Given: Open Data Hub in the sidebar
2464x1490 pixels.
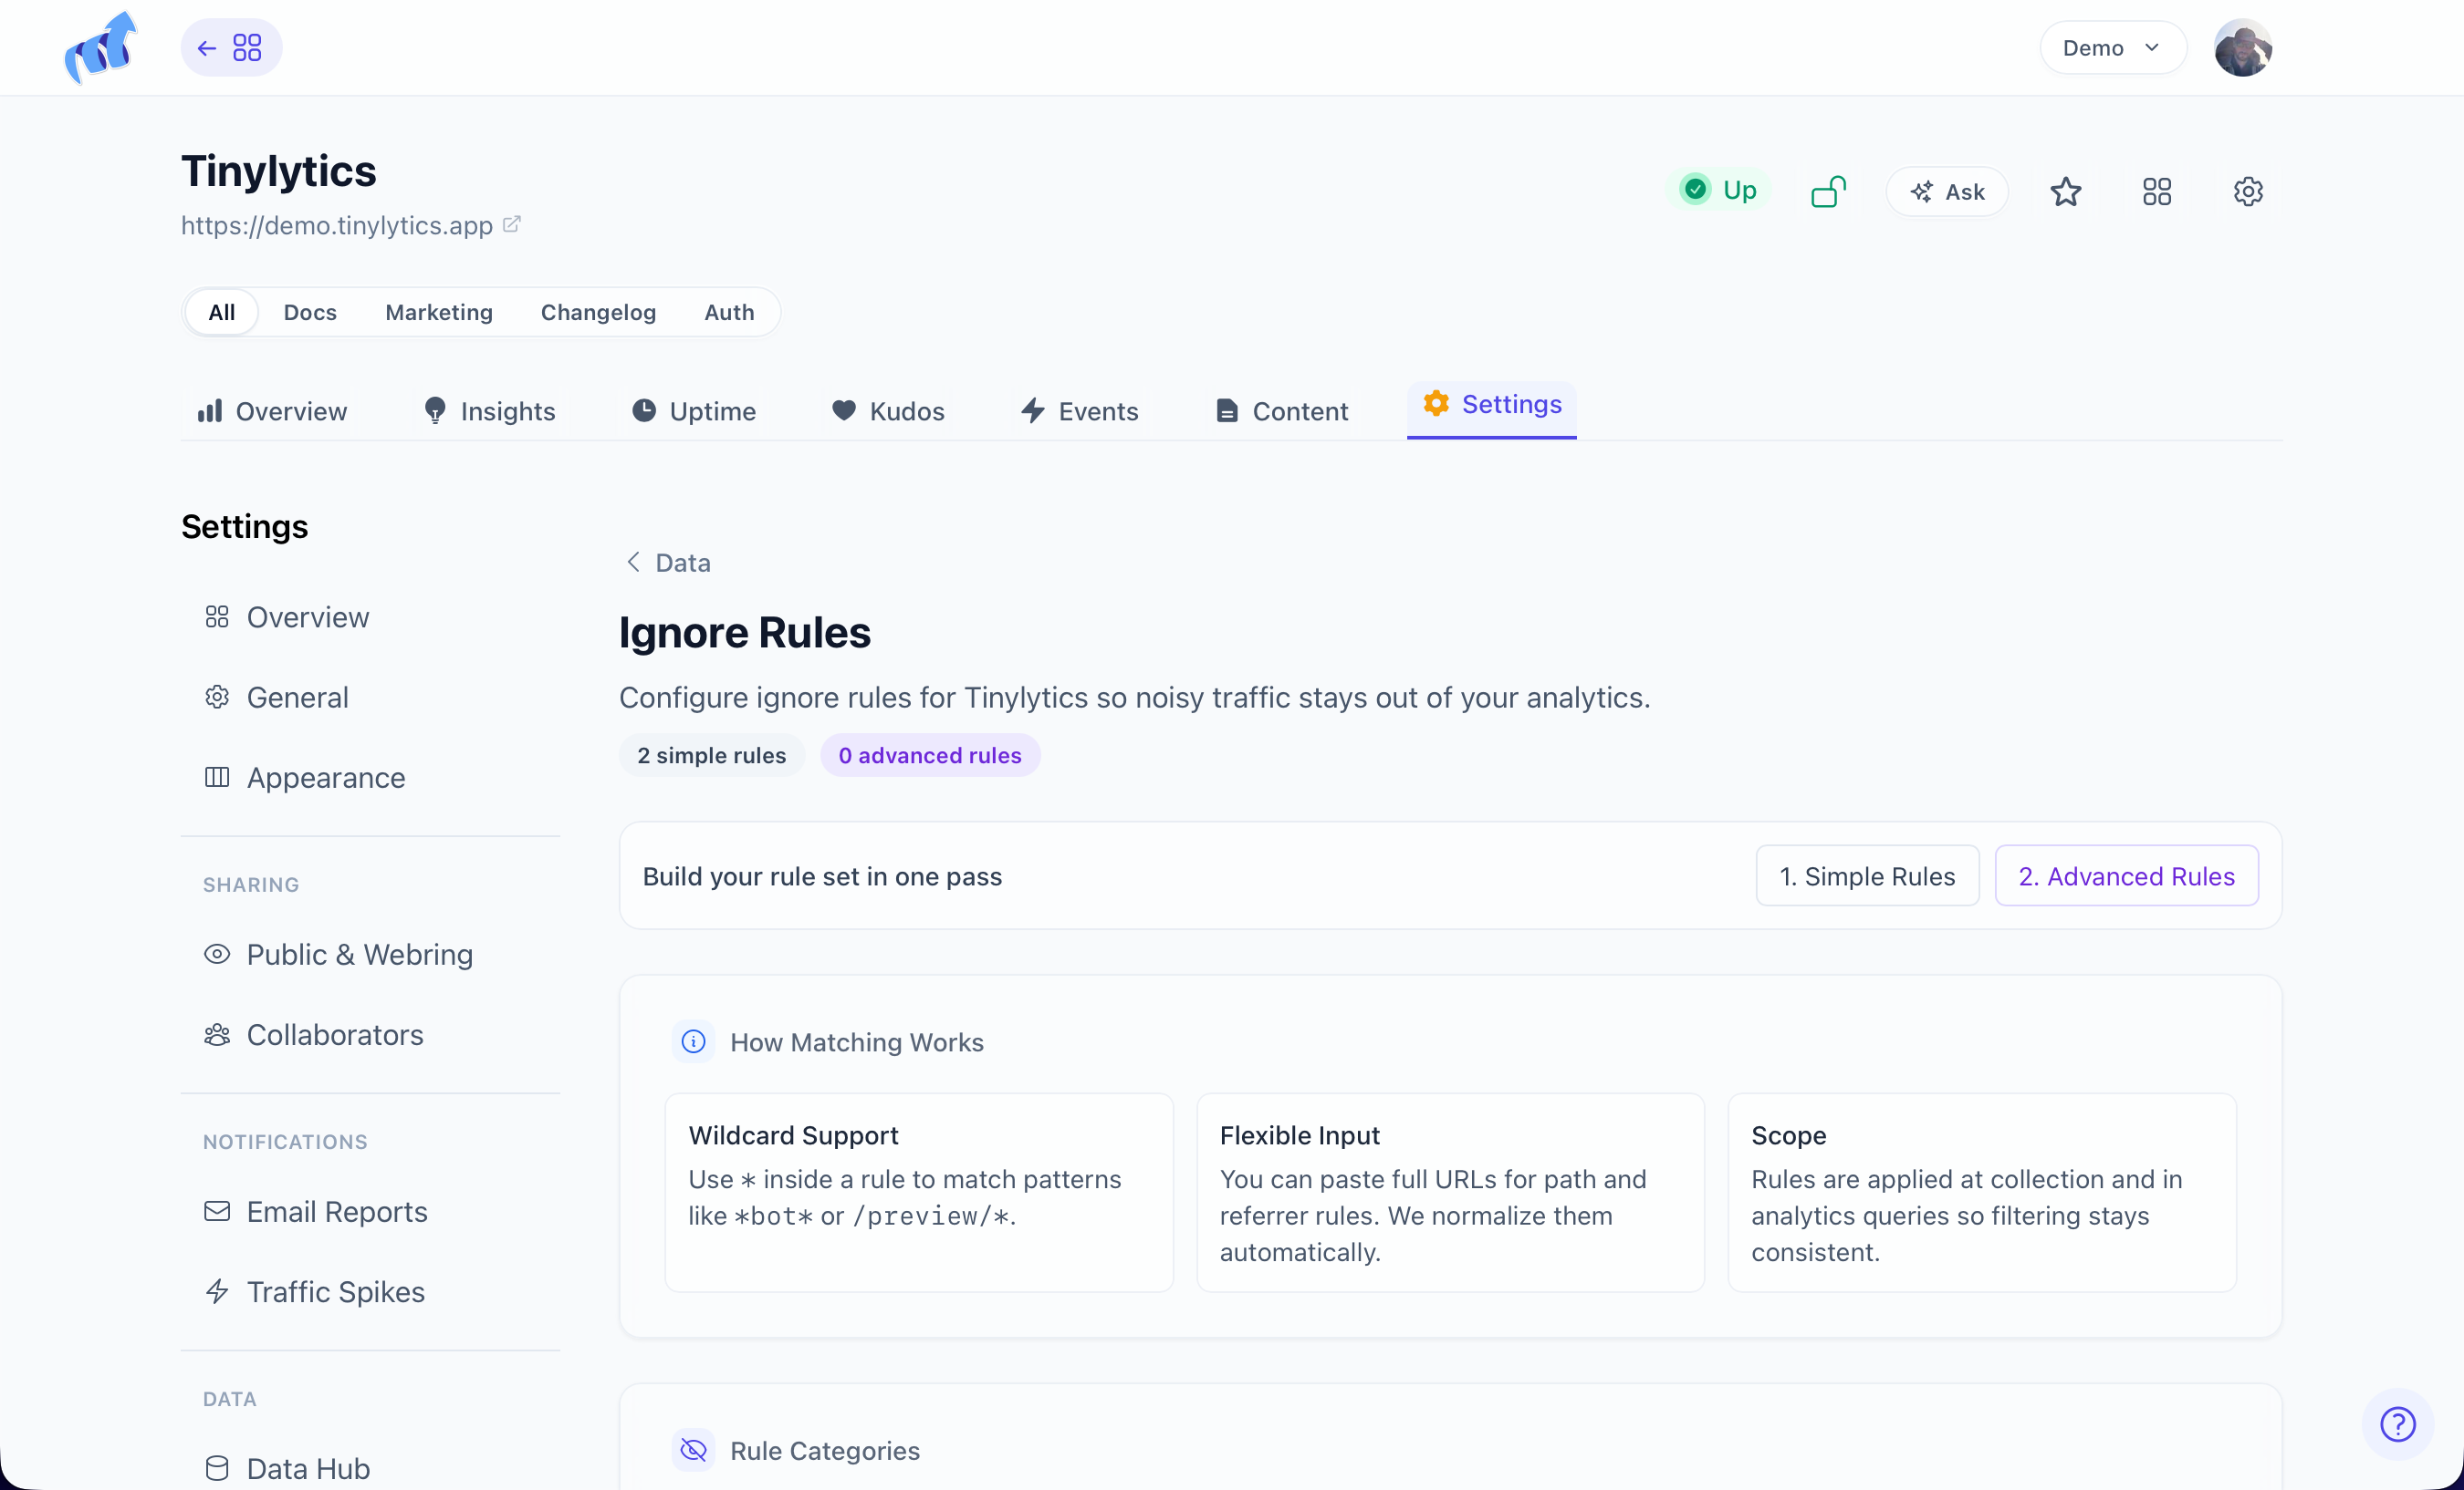Looking at the screenshot, I should pos(287,1468).
